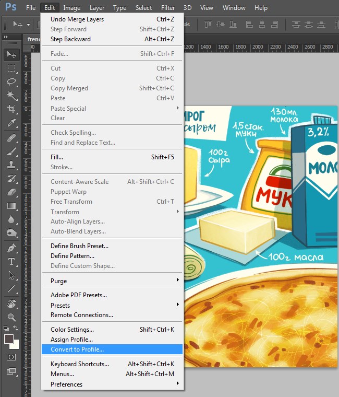The image size is (339, 397).
Task: Select the Eyedropper tool
Action: pyautogui.click(x=11, y=123)
